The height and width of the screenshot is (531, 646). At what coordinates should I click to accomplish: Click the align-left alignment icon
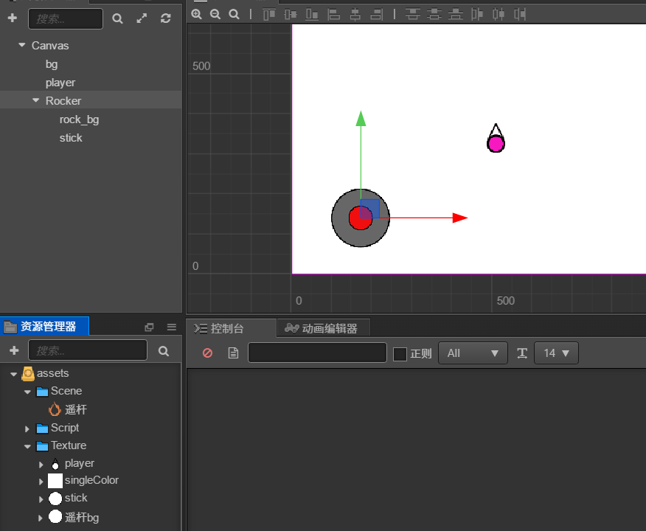[334, 13]
